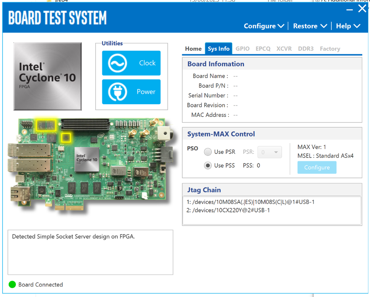Select JTAG chain entry 10M08SA device
The height and width of the screenshot is (297, 370).
tap(250, 202)
